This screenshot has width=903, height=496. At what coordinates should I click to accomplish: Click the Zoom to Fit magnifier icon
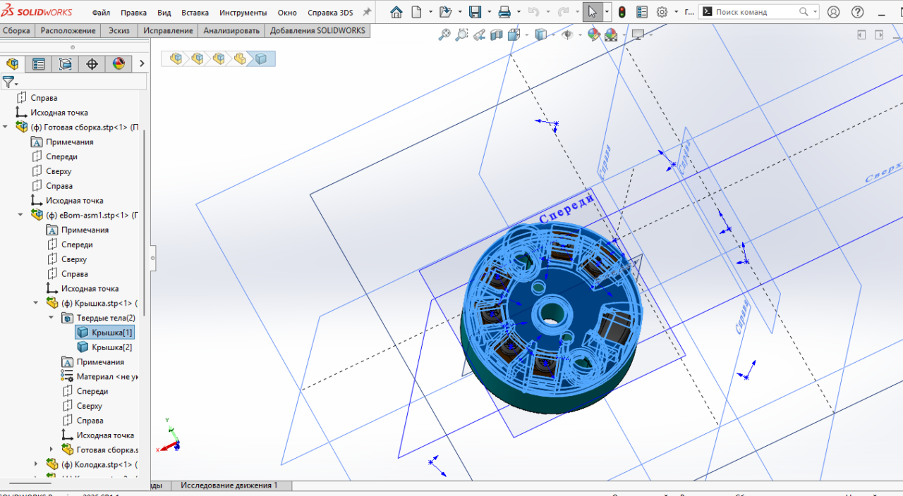click(x=444, y=35)
